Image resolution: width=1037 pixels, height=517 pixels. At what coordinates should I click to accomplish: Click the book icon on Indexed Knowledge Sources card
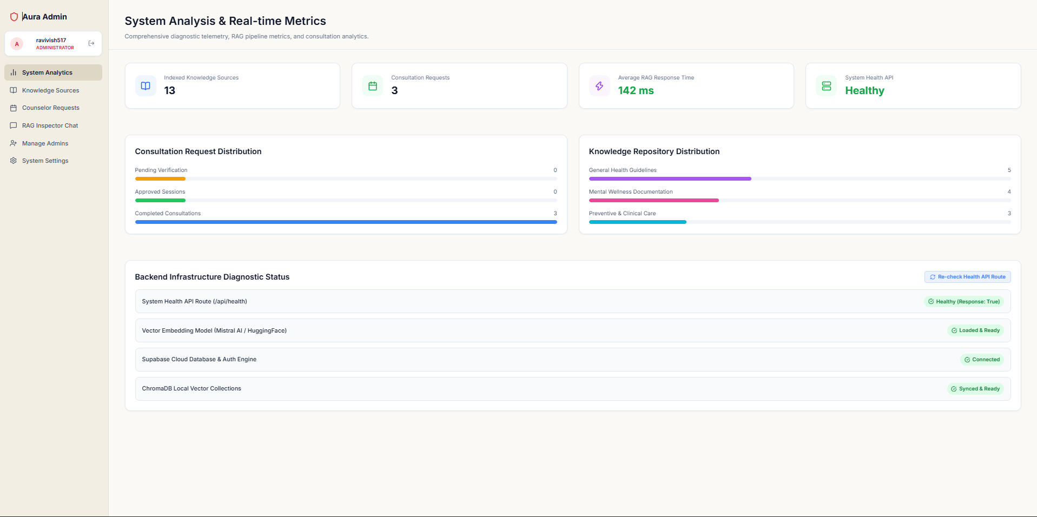(146, 86)
